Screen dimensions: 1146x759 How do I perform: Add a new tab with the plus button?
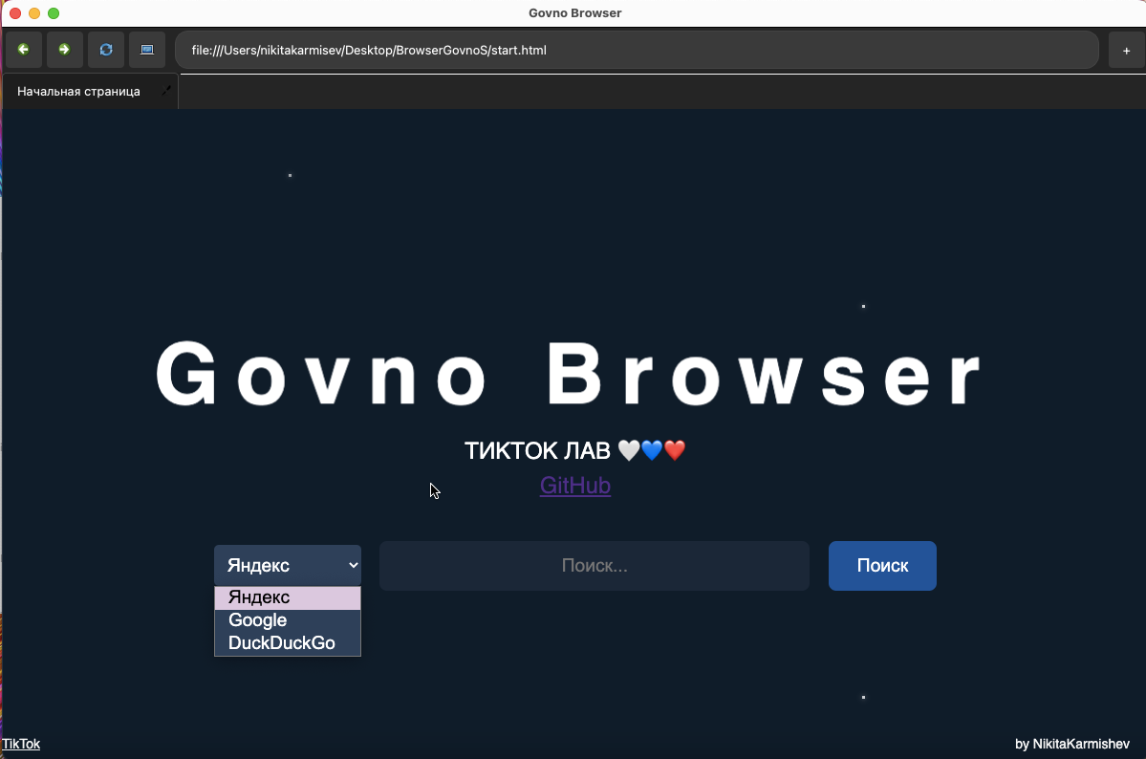pos(1126,51)
